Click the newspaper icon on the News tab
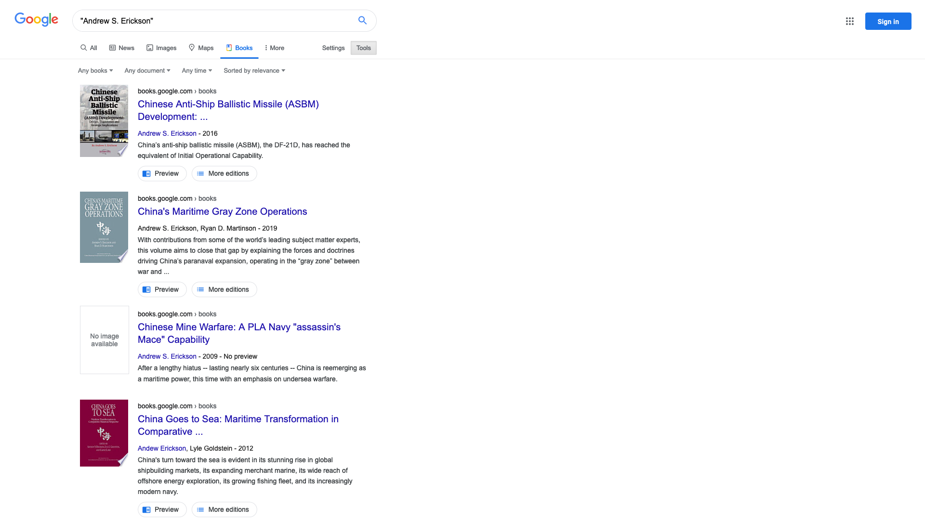 (x=112, y=48)
